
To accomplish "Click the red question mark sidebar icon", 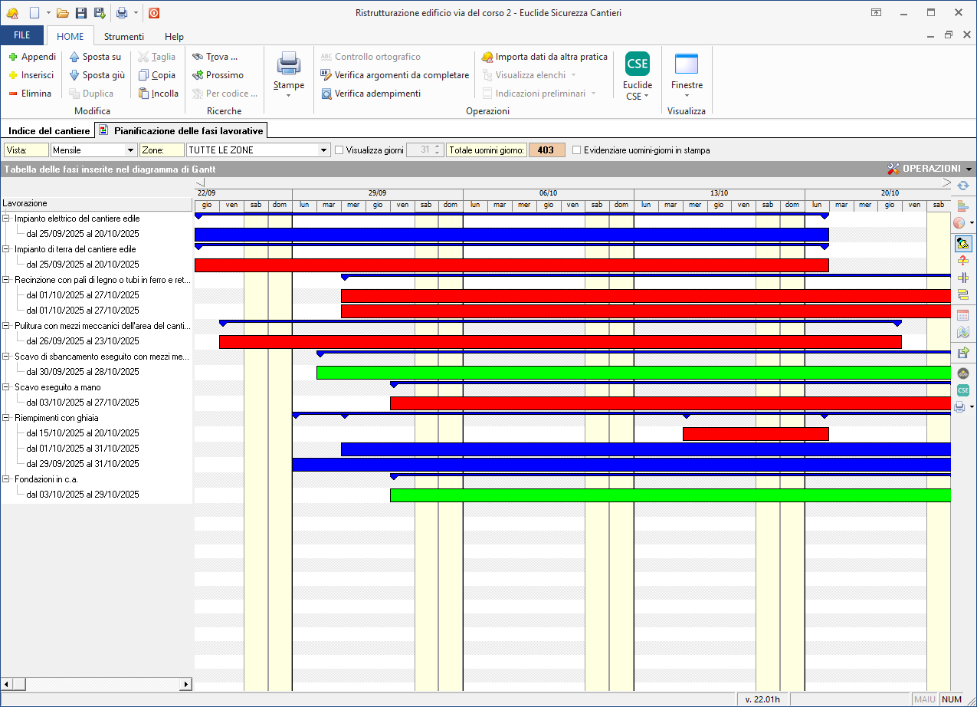I will 963,261.
